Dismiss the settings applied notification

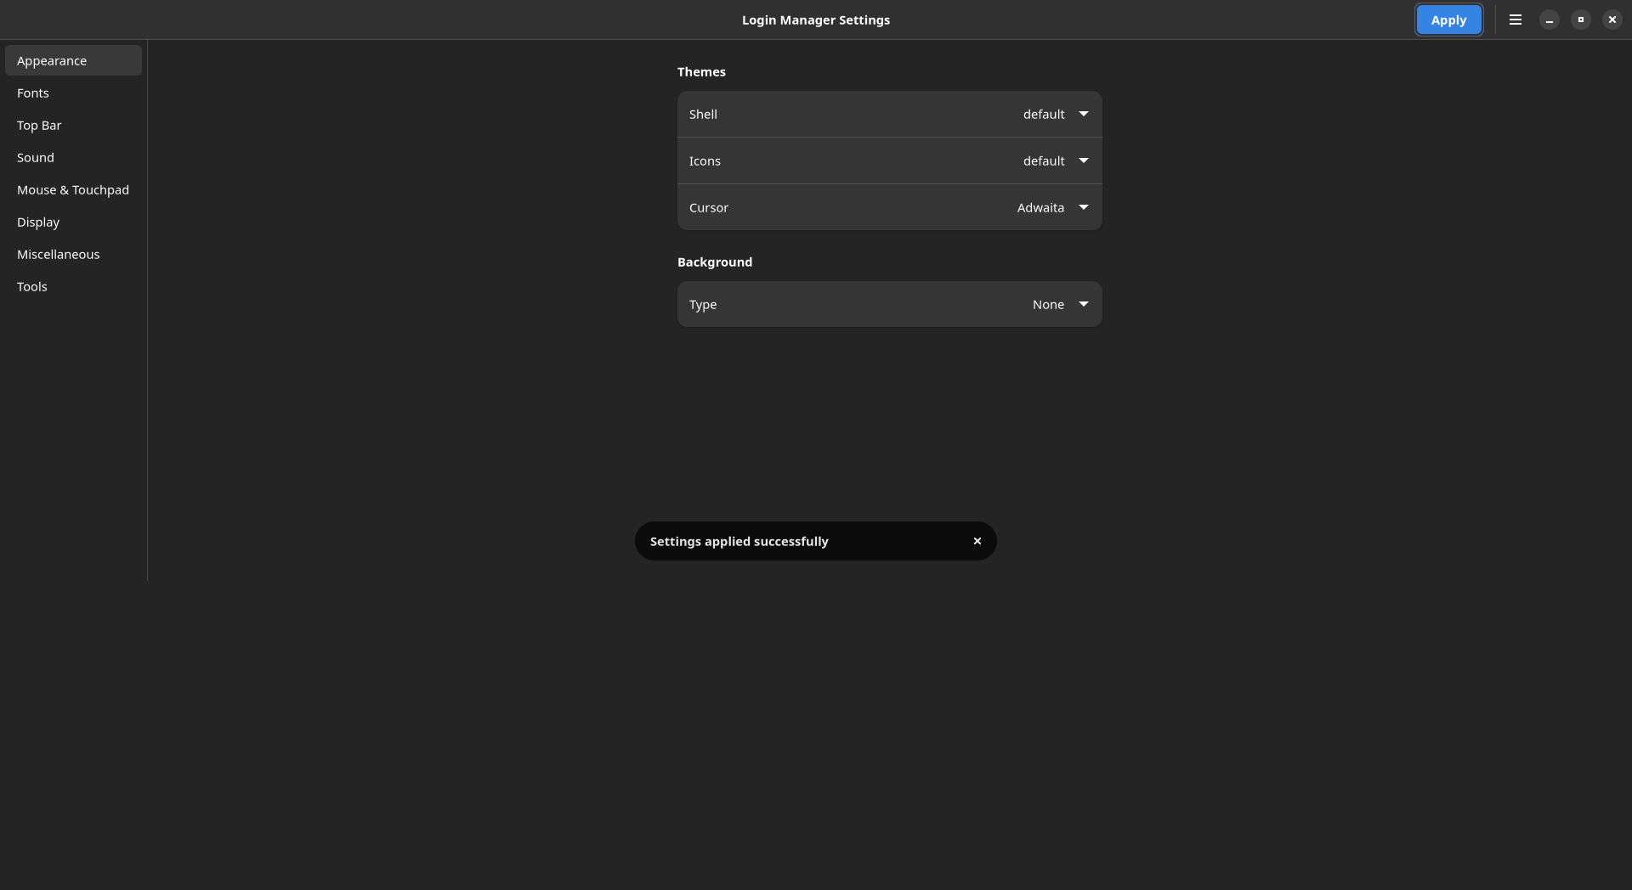click(x=977, y=541)
